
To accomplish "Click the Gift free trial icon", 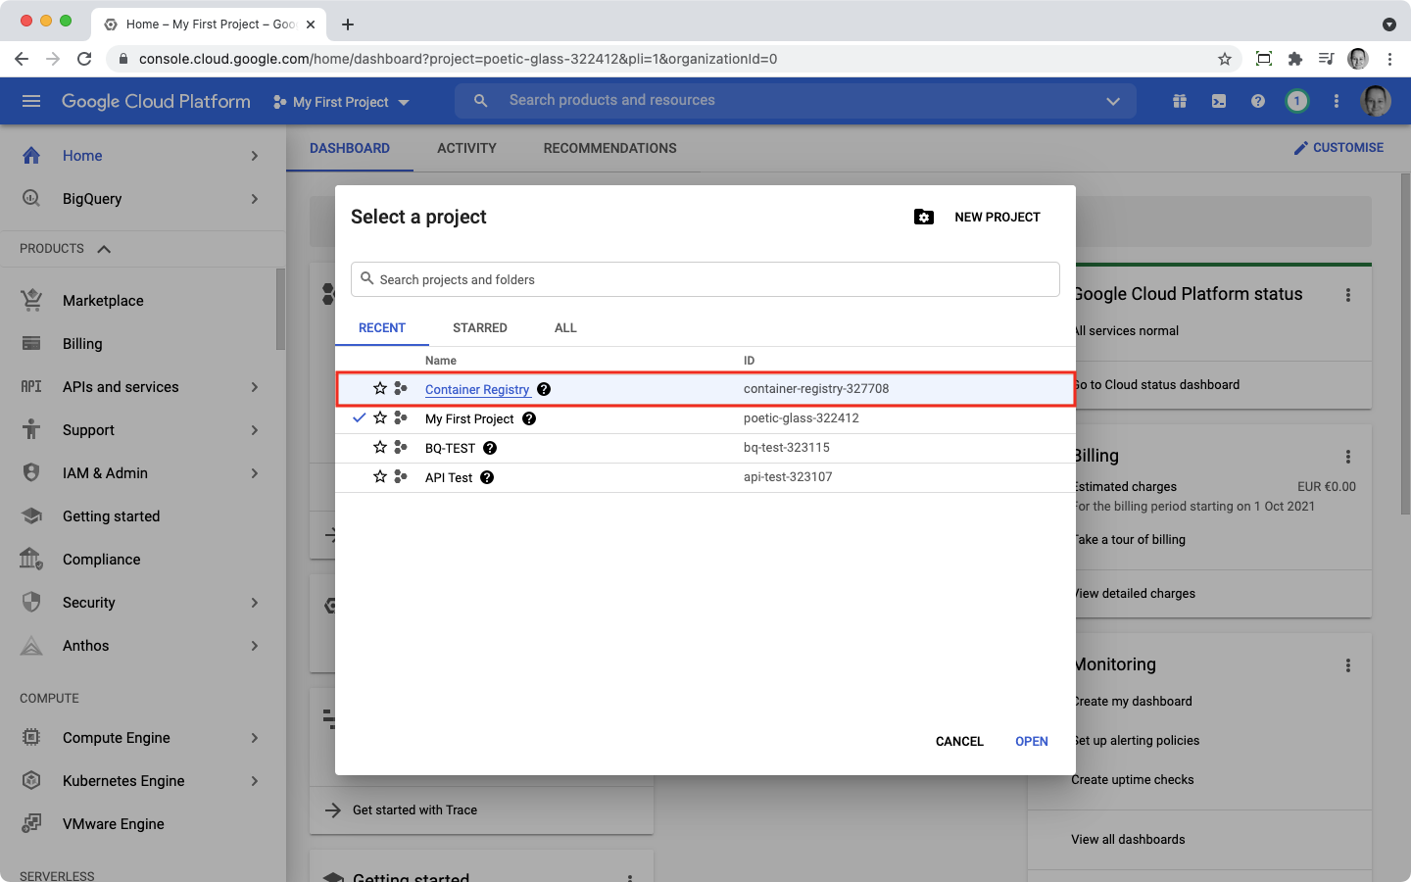I will tap(1180, 101).
